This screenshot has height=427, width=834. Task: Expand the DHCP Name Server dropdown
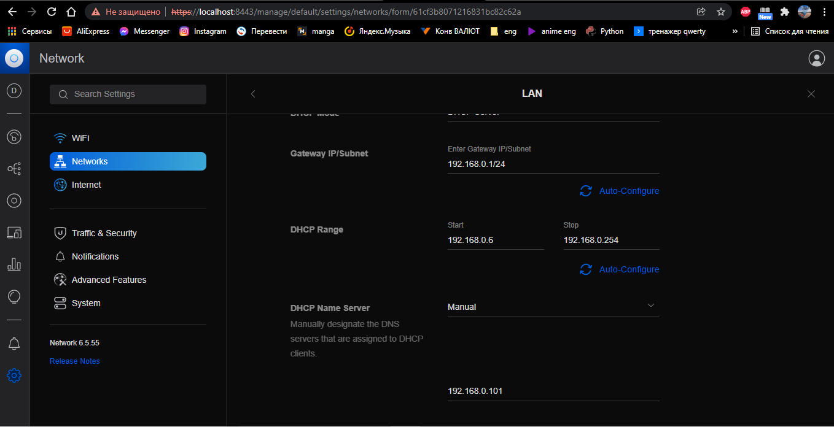pos(553,306)
